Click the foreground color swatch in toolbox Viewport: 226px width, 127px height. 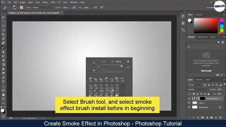[2, 110]
